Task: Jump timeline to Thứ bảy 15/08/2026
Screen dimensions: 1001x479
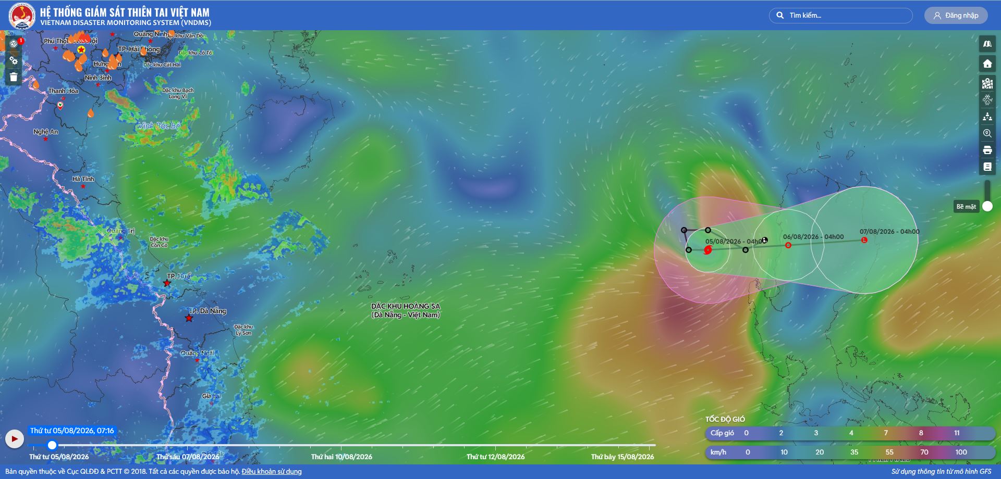Action: click(x=622, y=457)
